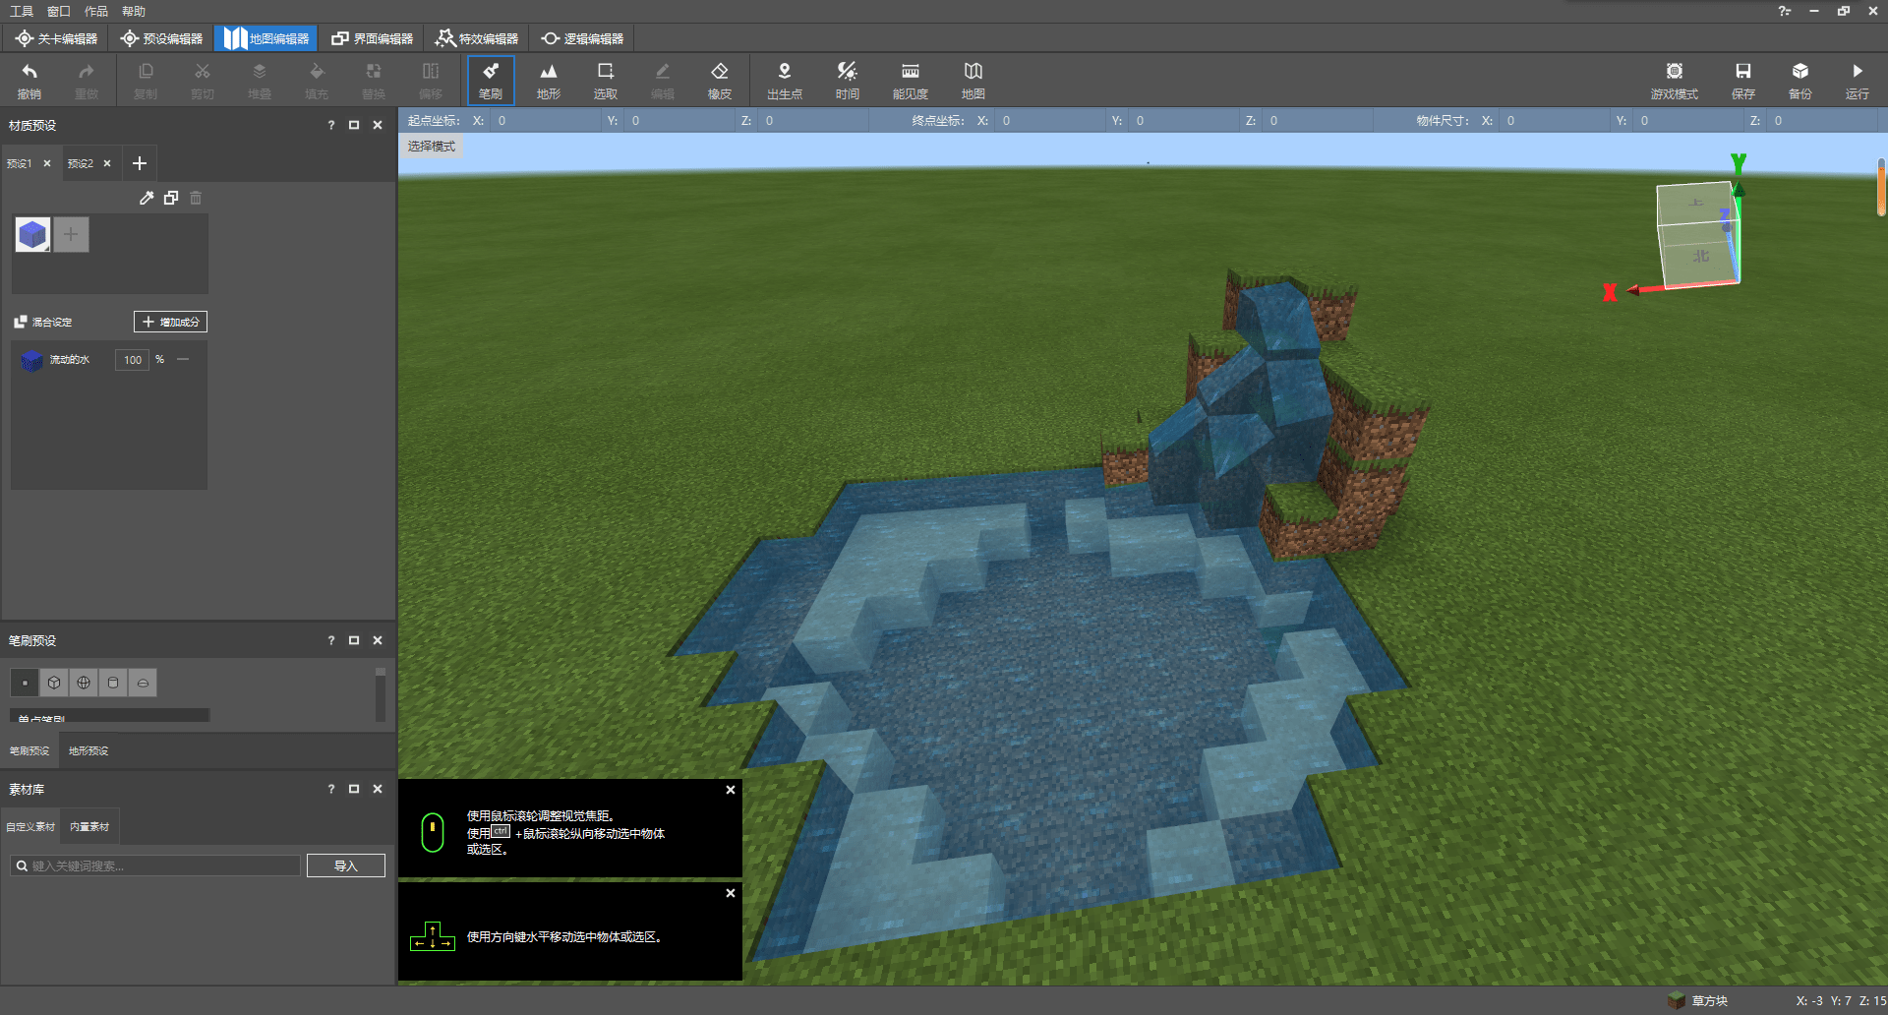Switch to 关卡编辑器 tab
The image size is (1888, 1015).
(x=56, y=38)
